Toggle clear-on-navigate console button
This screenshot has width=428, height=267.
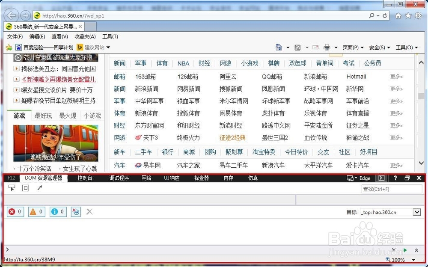click(x=76, y=211)
